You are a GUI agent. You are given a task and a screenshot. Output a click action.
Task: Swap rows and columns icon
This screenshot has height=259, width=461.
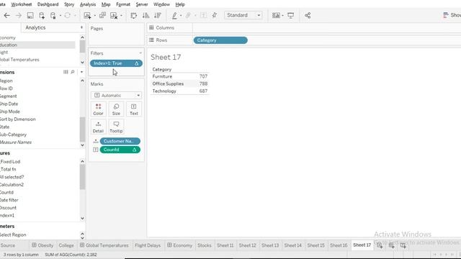[x=134, y=16]
